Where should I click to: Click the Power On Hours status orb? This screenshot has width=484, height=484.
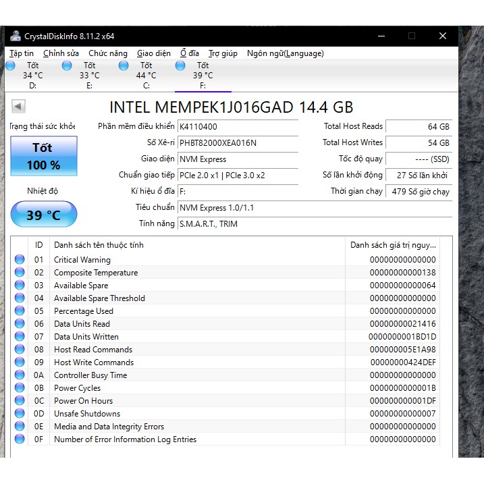[x=20, y=401]
